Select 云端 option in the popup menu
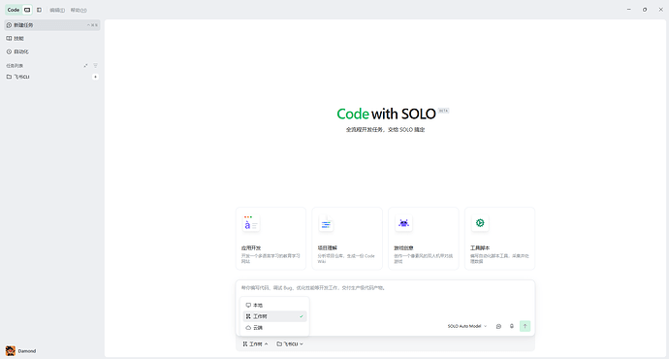The width and height of the screenshot is (669, 359). 274,328
